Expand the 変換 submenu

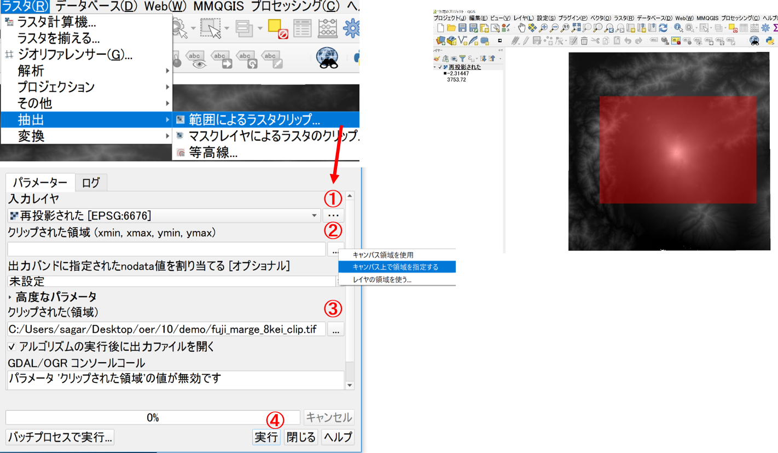pos(86,135)
